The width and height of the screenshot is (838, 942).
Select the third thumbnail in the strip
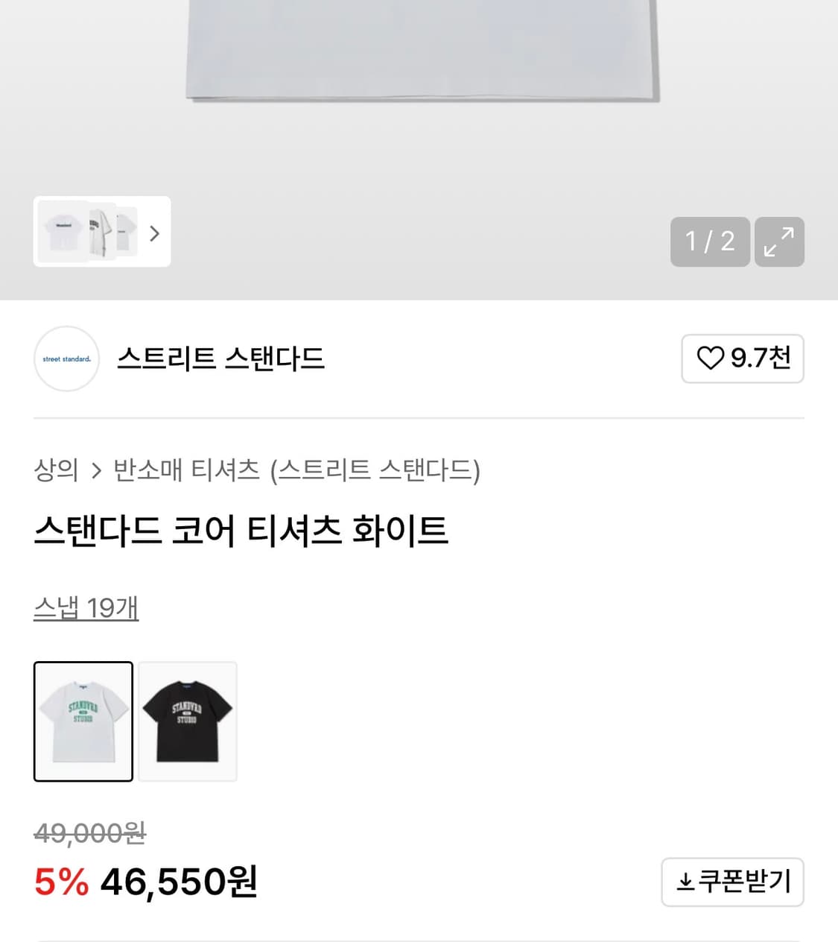tap(128, 232)
